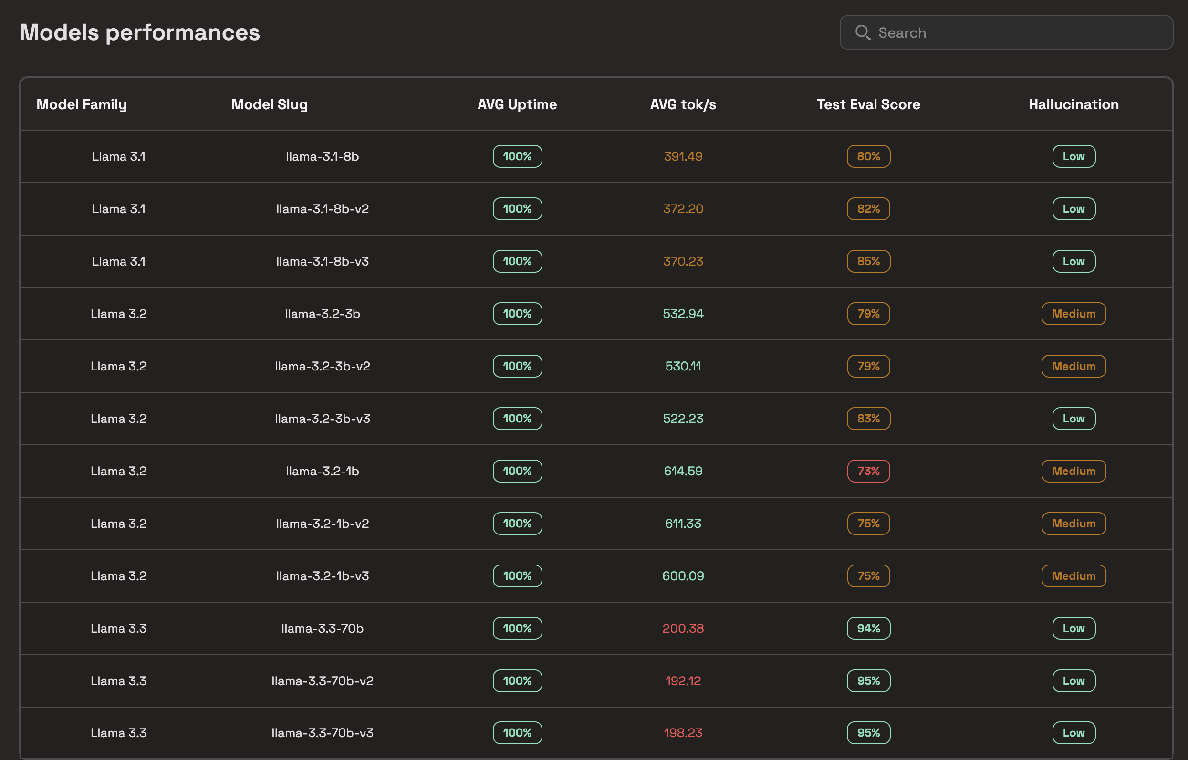1188x760 pixels.
Task: Select the Model Family column header
Action: click(x=82, y=104)
